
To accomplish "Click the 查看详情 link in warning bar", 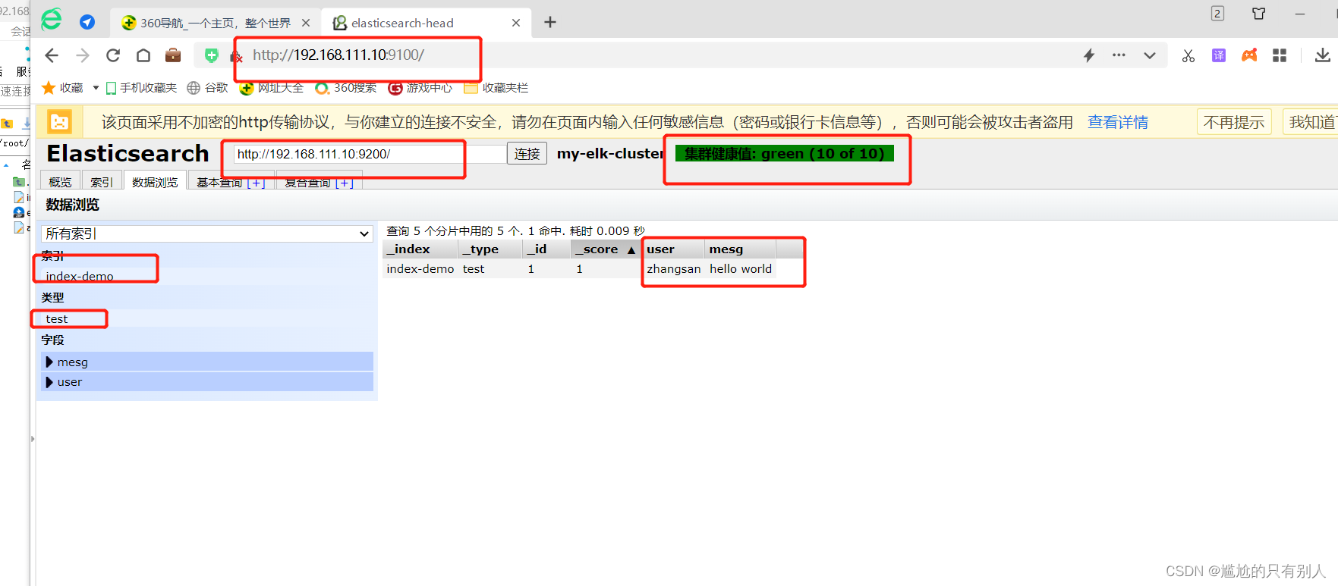I will [x=1118, y=122].
